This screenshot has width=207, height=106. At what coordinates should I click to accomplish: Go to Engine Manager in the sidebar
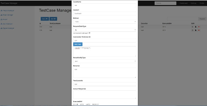(x=8, y=28)
